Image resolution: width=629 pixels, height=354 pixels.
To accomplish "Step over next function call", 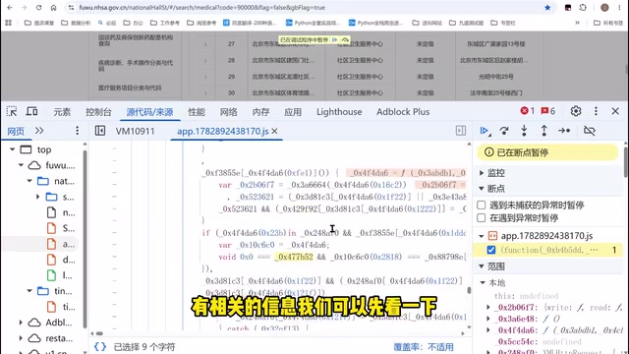I will click(504, 131).
